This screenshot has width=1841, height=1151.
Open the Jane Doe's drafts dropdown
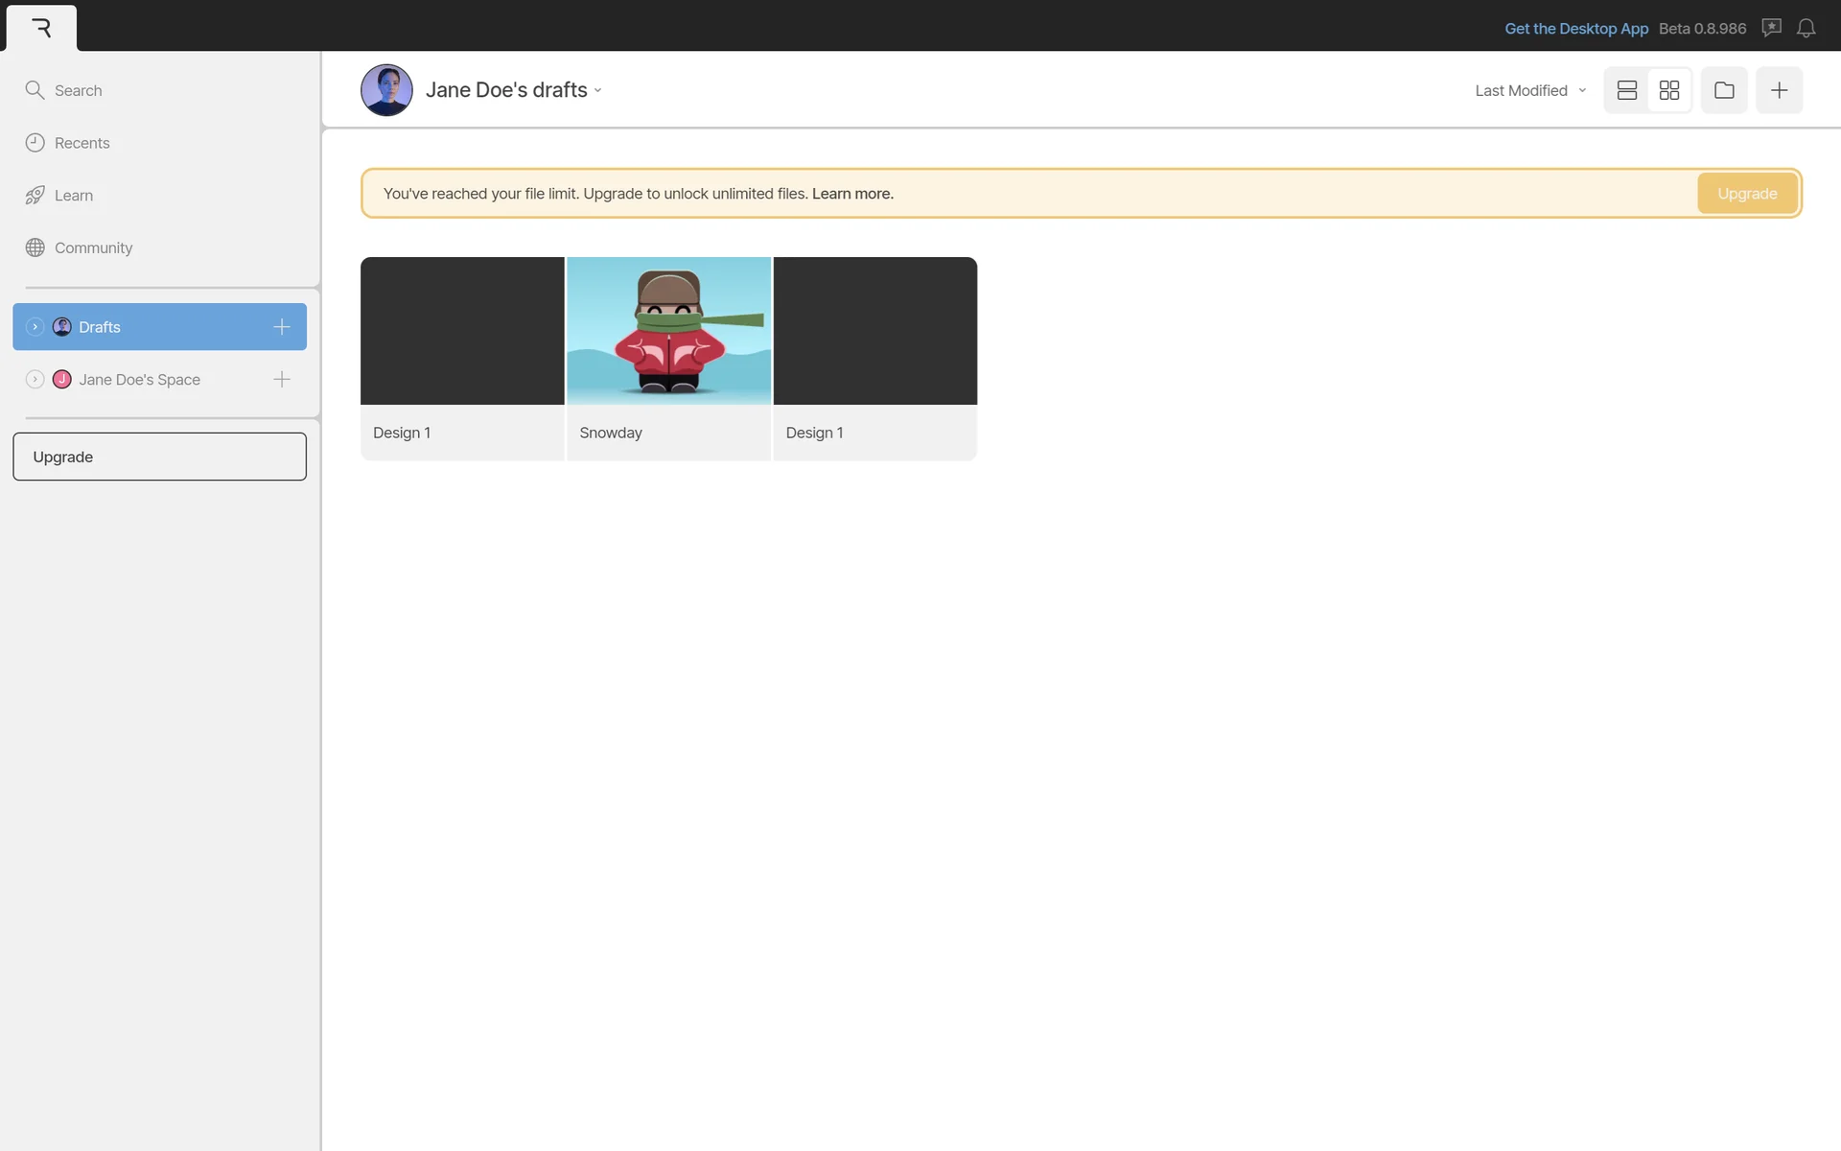[513, 90]
